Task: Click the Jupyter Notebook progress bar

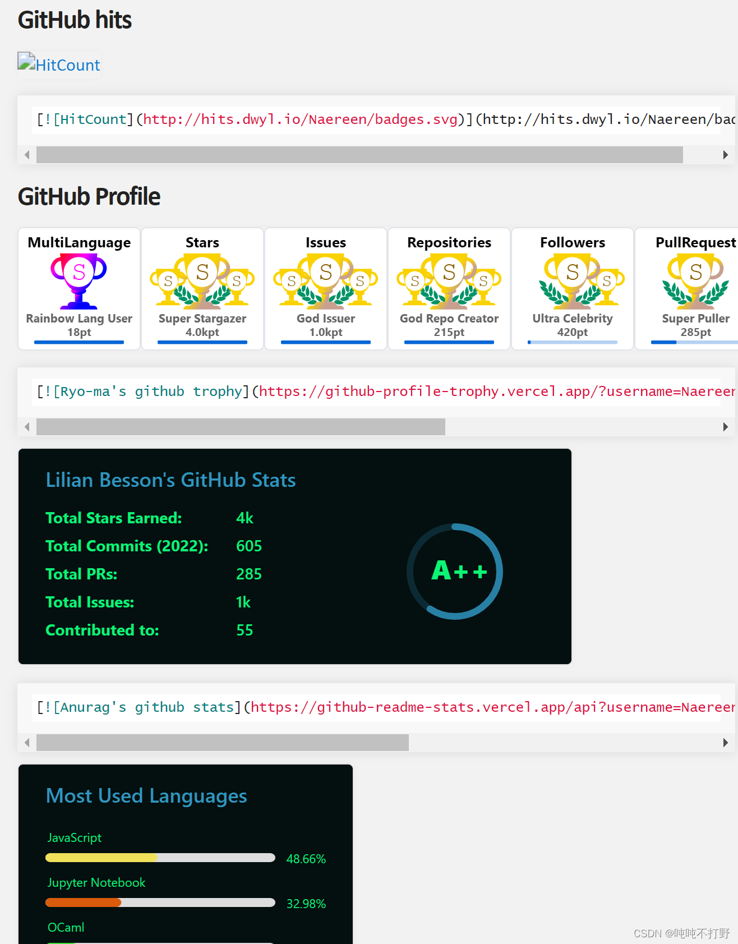Action: pos(160,902)
